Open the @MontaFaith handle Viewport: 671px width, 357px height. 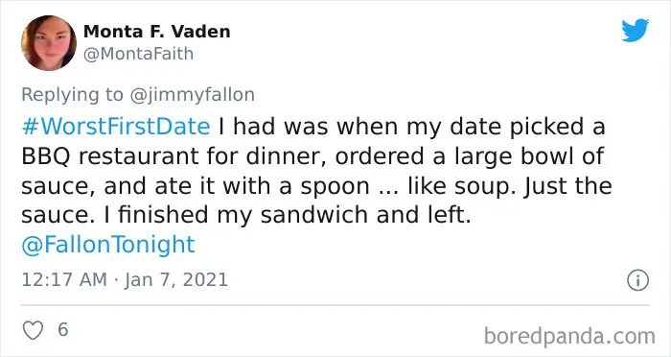coord(138,54)
